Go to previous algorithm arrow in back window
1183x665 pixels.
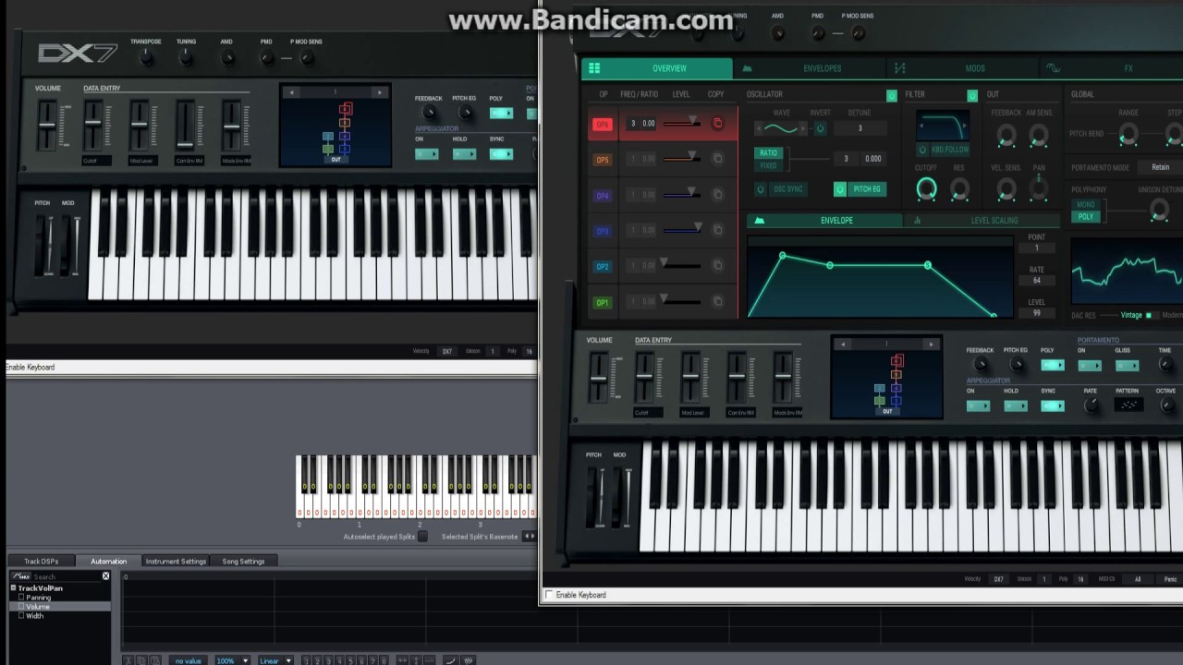pyautogui.click(x=292, y=92)
